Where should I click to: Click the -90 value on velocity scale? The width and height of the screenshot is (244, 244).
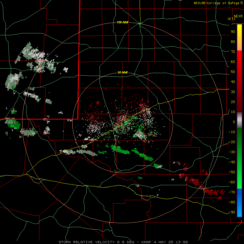[x=232, y=212]
